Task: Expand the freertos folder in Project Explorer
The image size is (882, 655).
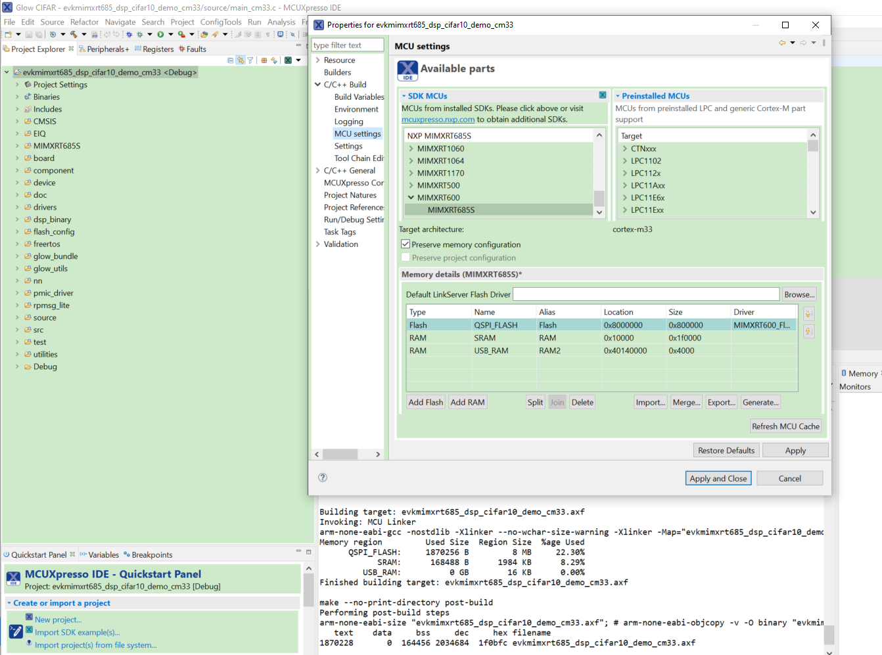Action: [x=17, y=244]
